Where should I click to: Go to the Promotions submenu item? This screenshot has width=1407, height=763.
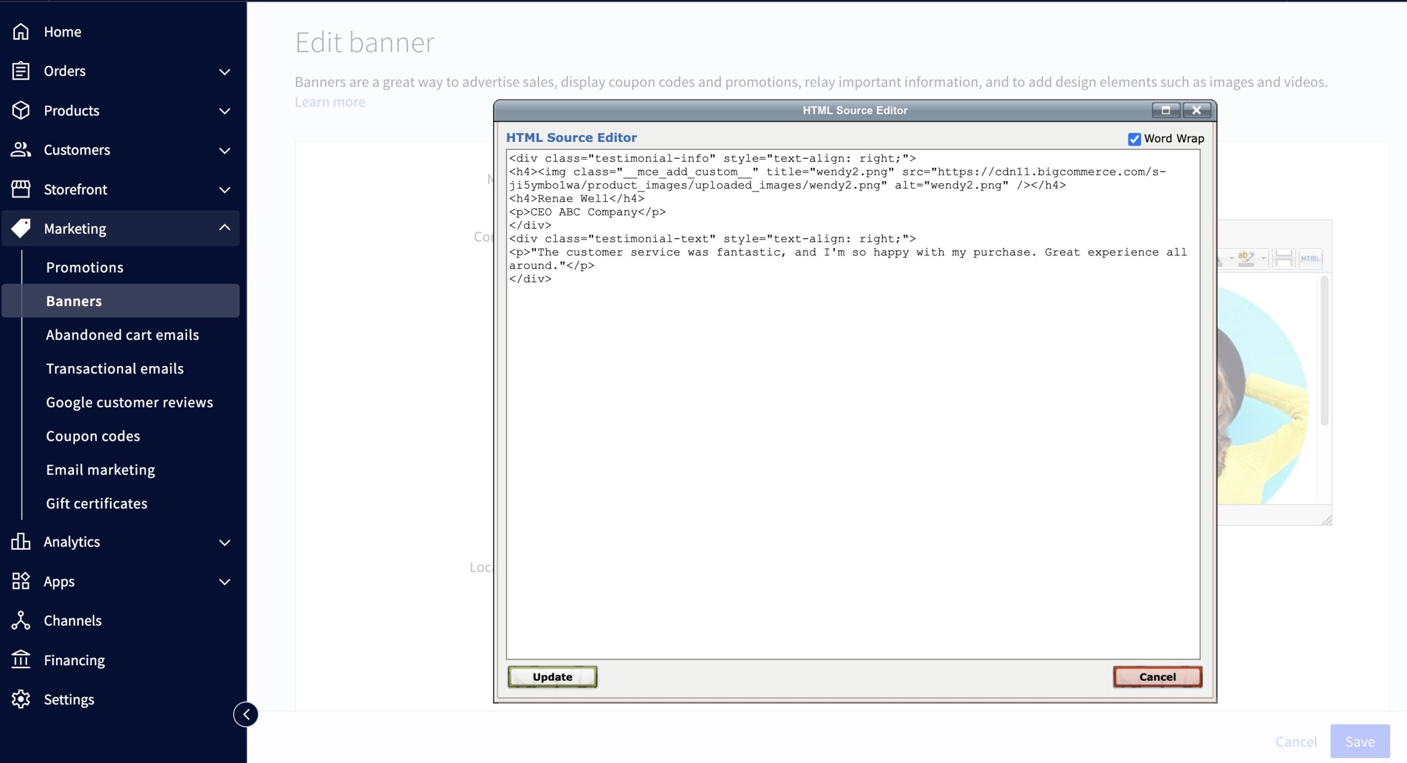85,267
